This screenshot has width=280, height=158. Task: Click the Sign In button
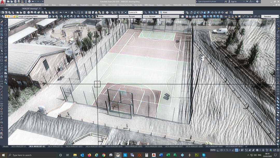[x=234, y=2]
